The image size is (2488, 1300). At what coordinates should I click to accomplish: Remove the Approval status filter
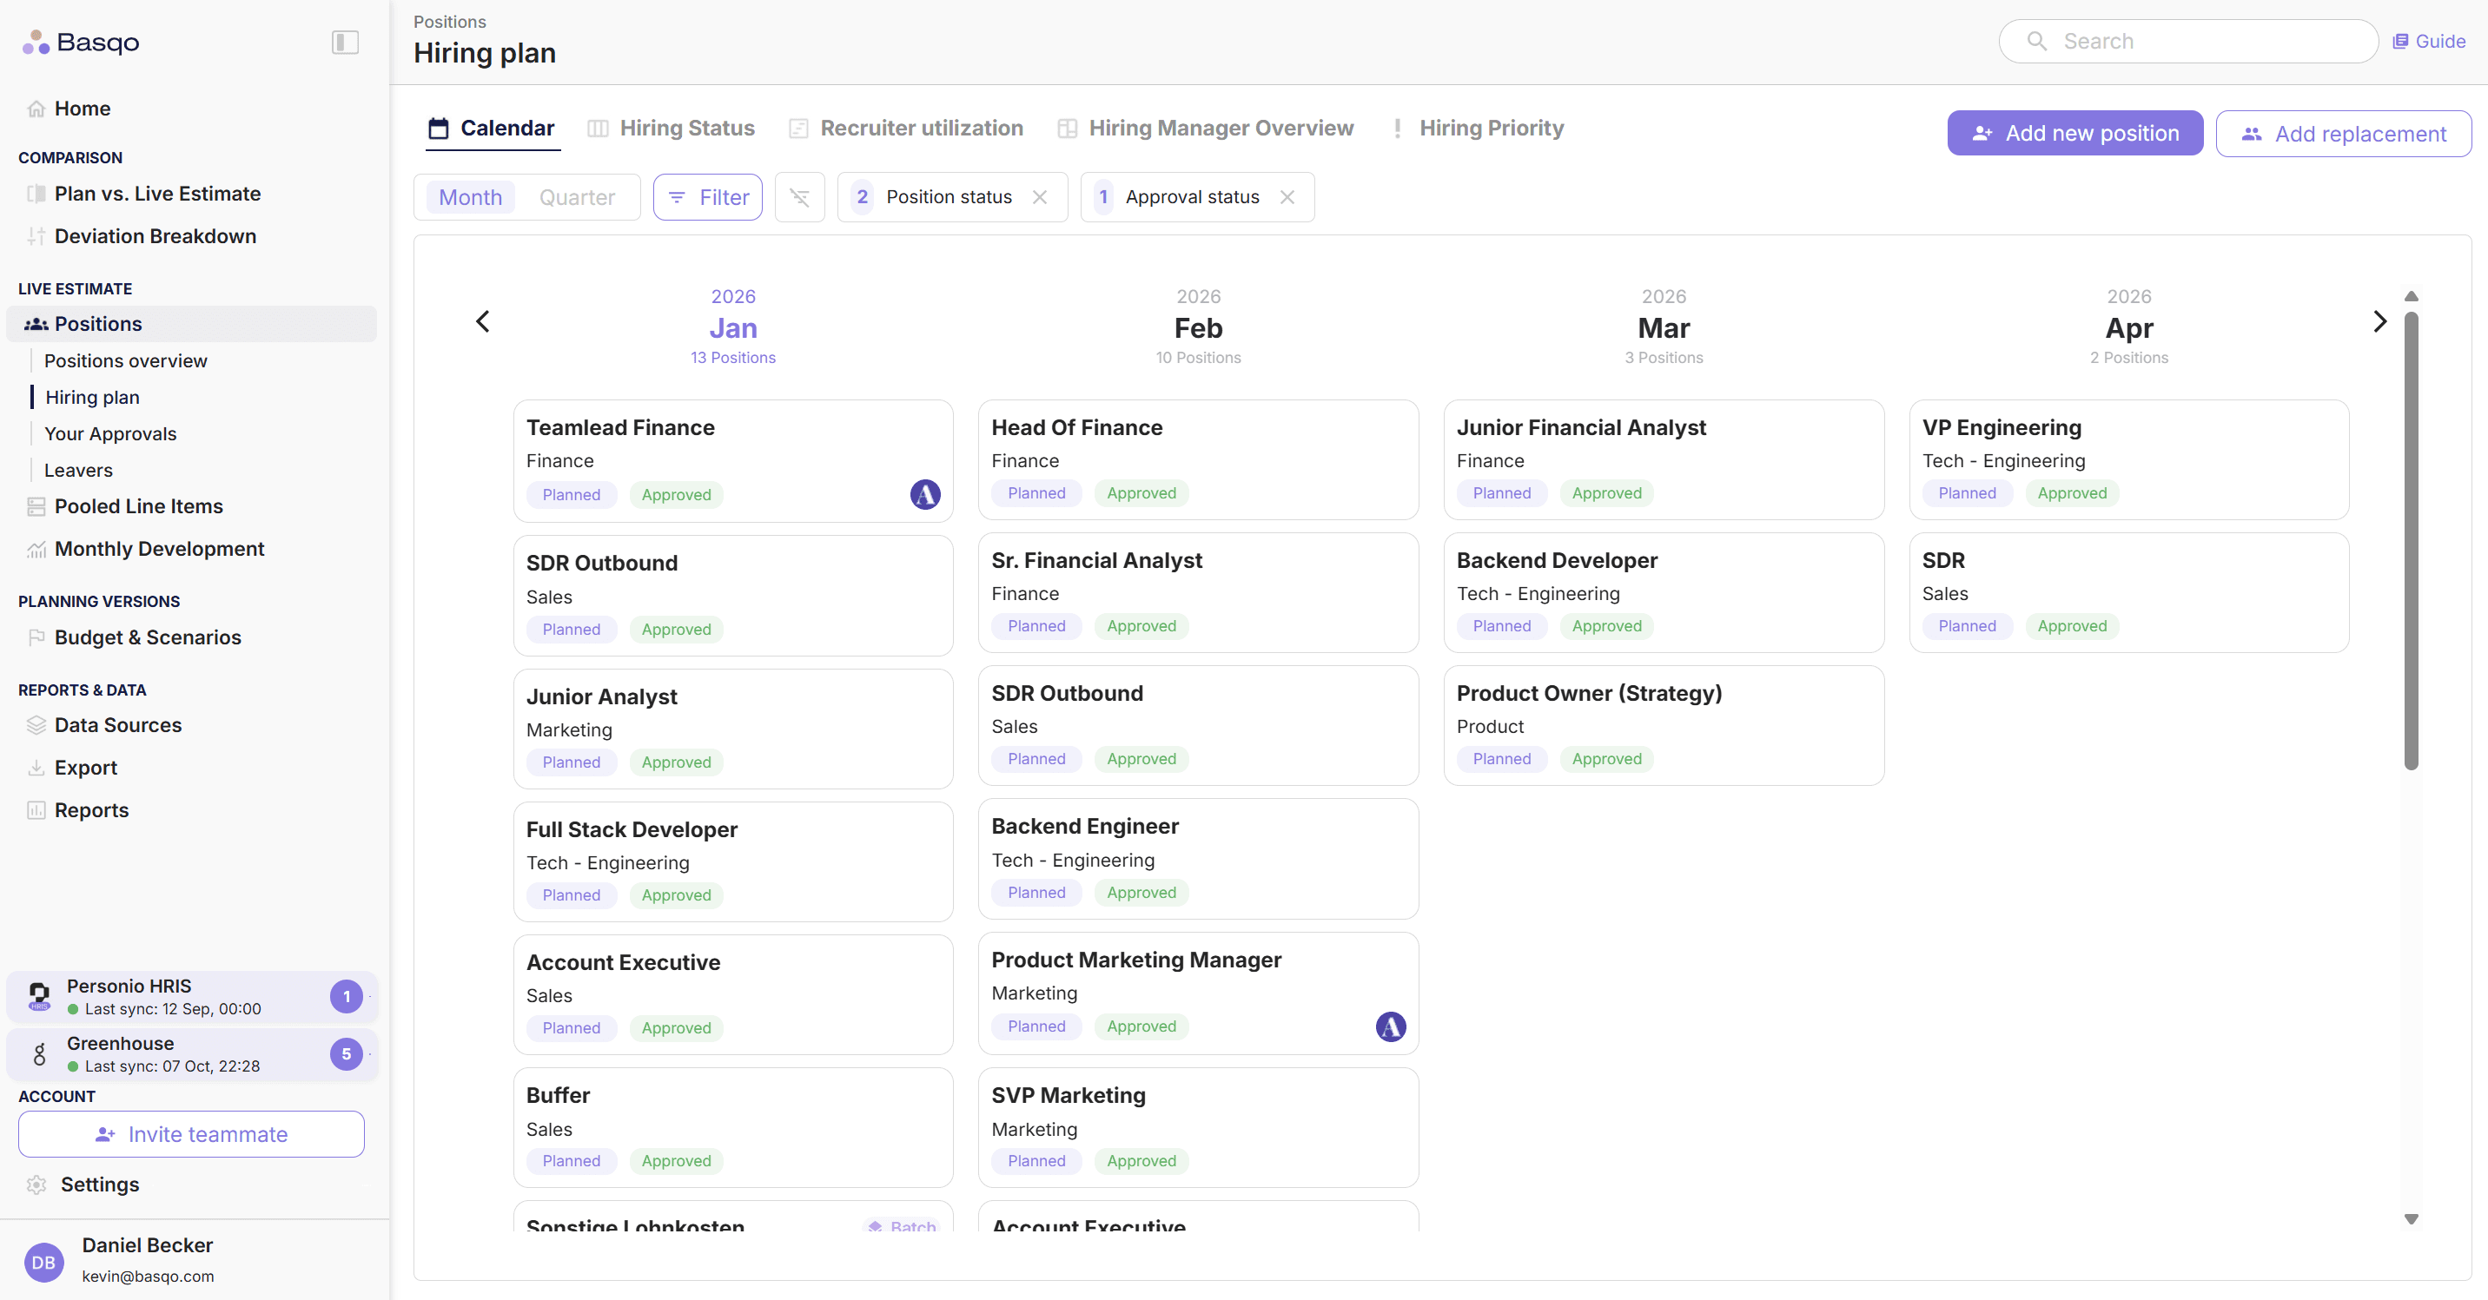pos(1287,197)
